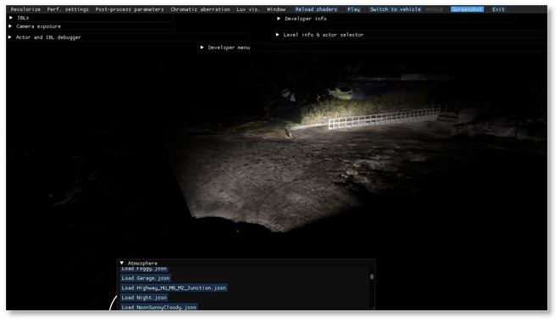Screen dimensions: 560x323
Task: Click the Screenshot button
Action: pyautogui.click(x=467, y=9)
